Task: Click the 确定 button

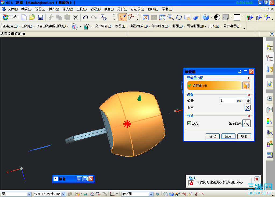Action: coord(212,136)
